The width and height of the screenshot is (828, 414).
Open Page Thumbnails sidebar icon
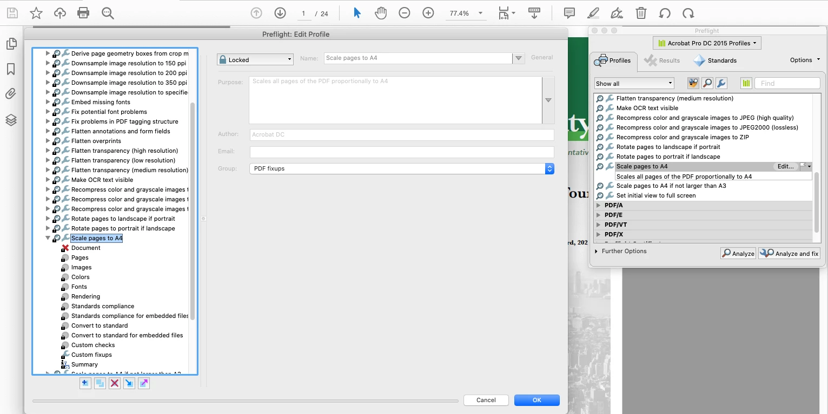(x=11, y=44)
